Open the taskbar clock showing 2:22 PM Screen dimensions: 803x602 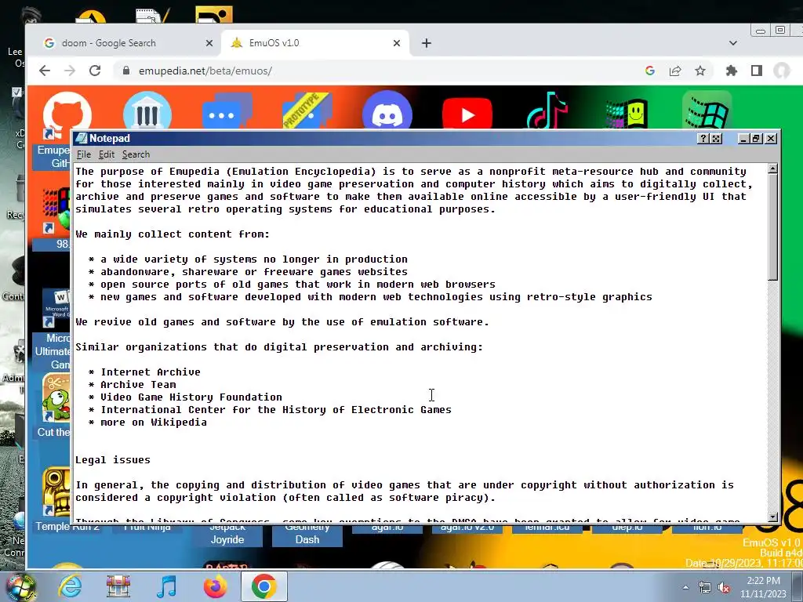[763, 587]
